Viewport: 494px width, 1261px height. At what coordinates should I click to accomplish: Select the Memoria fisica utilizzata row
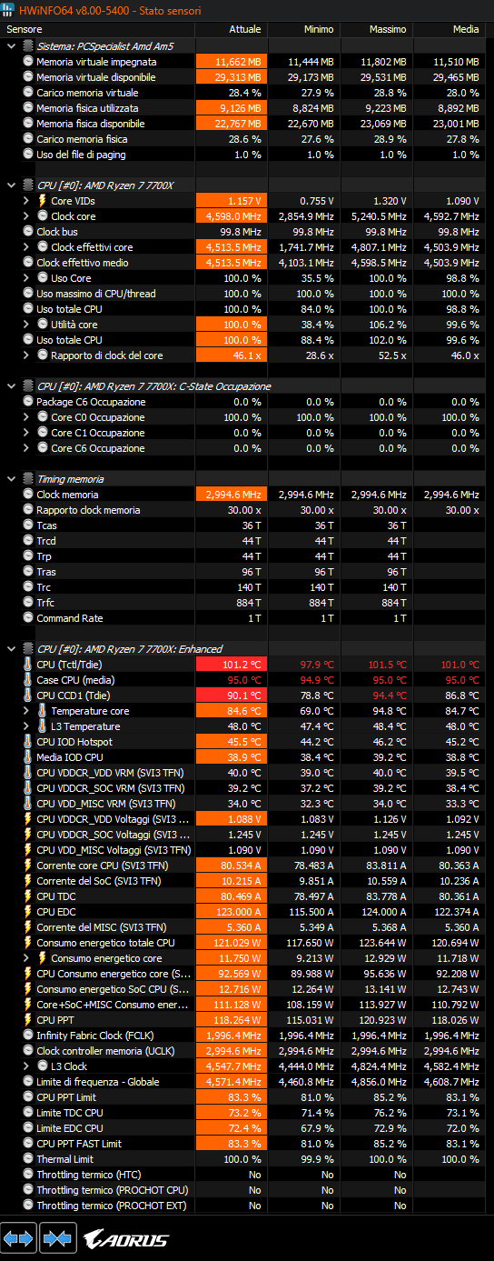(247, 108)
